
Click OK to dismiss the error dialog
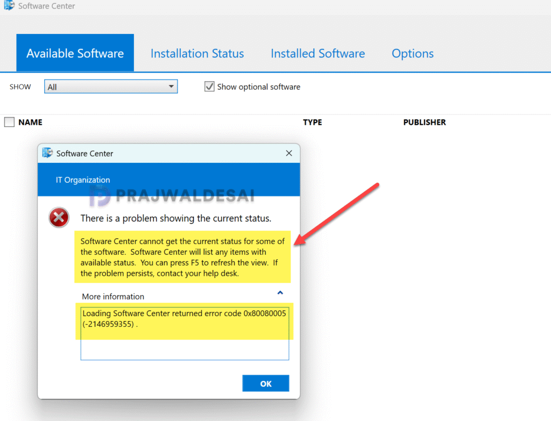266,383
